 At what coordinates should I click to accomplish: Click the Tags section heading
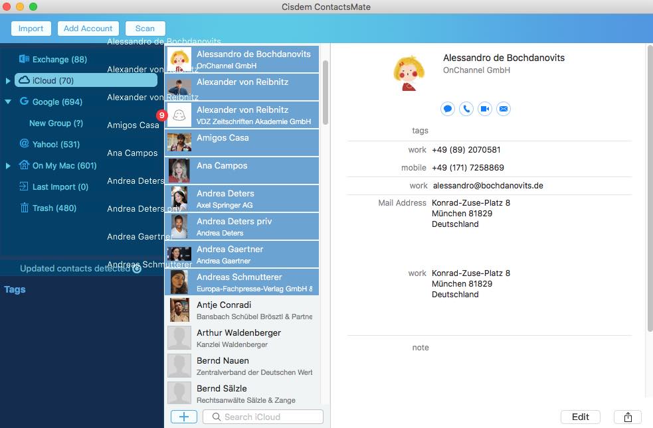(x=15, y=289)
